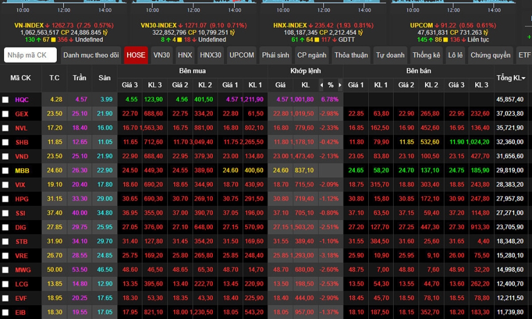
Task: Open the NVL stock symbol link
Action: point(22,128)
